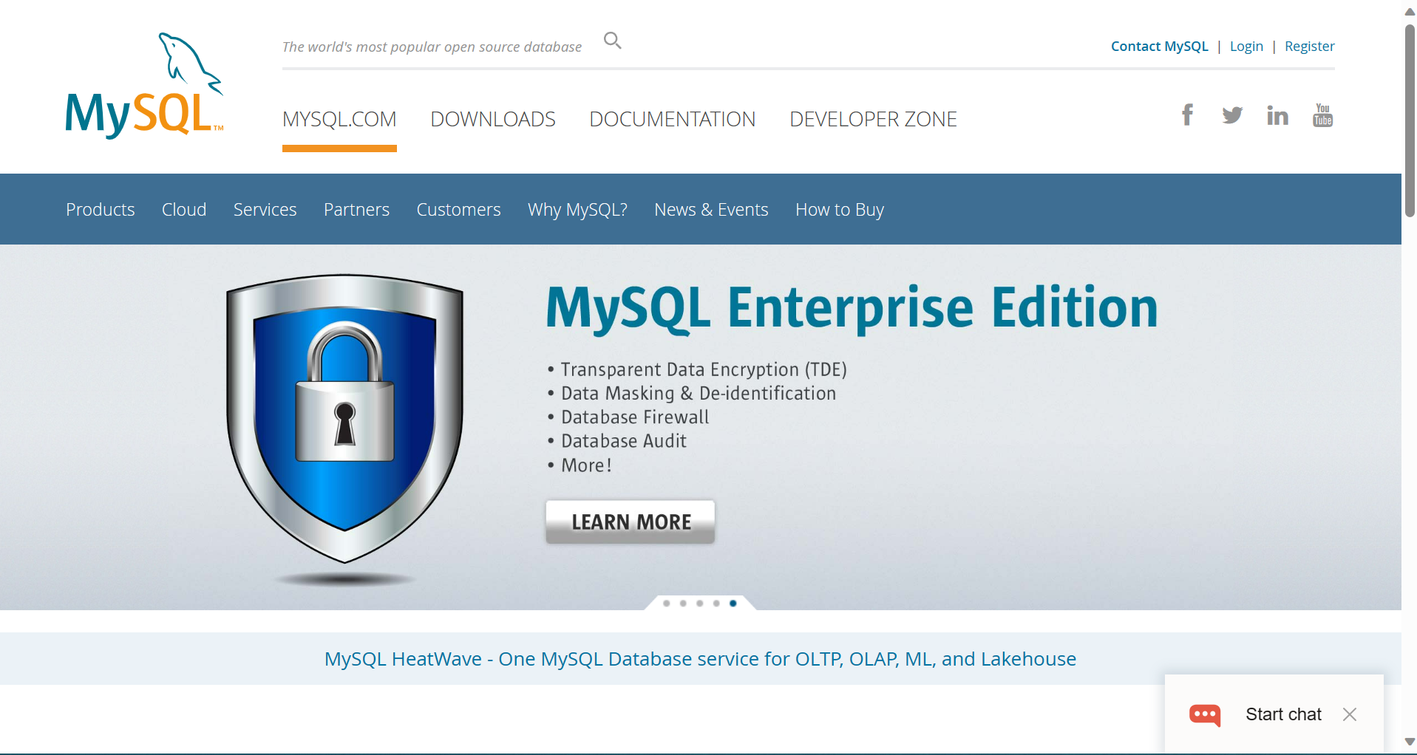Click the Start chat label
This screenshot has width=1417, height=755.
pos(1283,714)
